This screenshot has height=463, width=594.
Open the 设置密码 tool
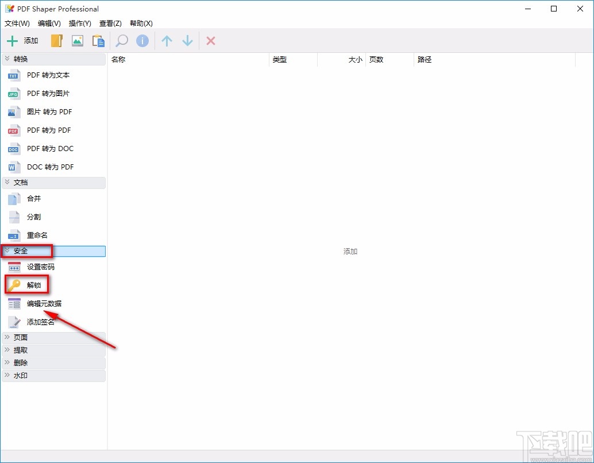click(x=40, y=267)
